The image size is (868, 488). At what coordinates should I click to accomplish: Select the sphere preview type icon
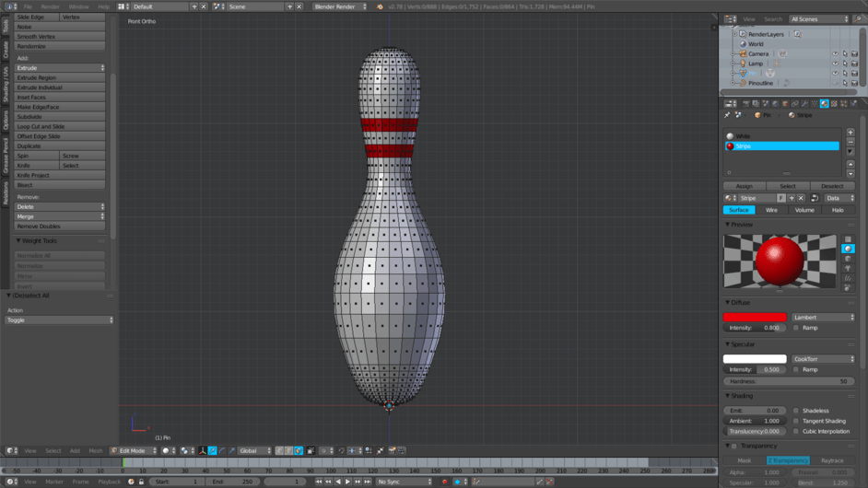[x=848, y=249]
